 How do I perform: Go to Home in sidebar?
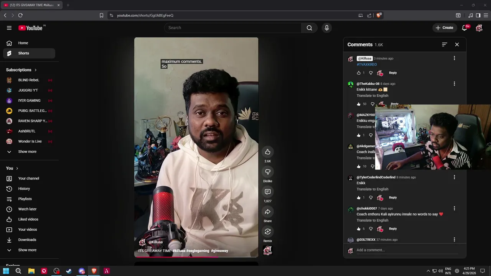coord(29,43)
